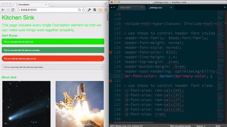
Task: Click the circular black extension icon
Action: click(95, 10)
